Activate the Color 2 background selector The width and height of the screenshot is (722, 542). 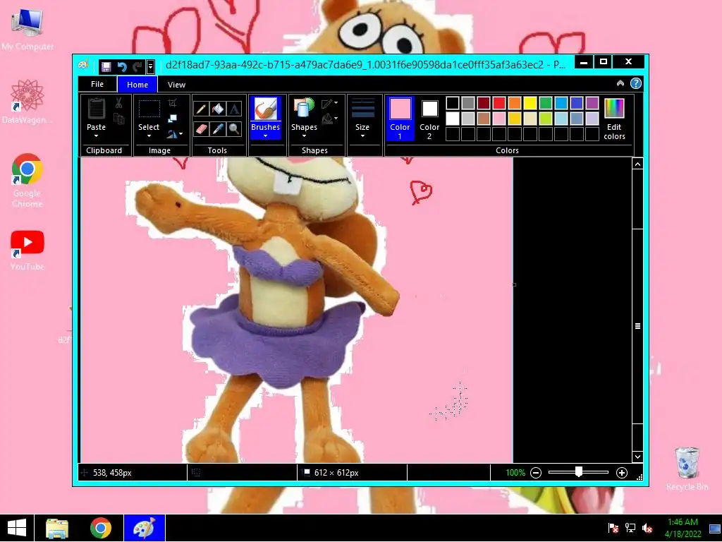point(429,119)
